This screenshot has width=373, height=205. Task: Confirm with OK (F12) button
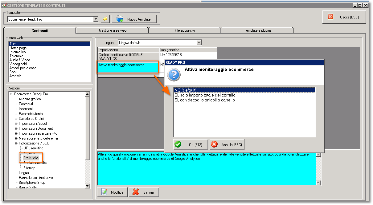pyautogui.click(x=190, y=144)
